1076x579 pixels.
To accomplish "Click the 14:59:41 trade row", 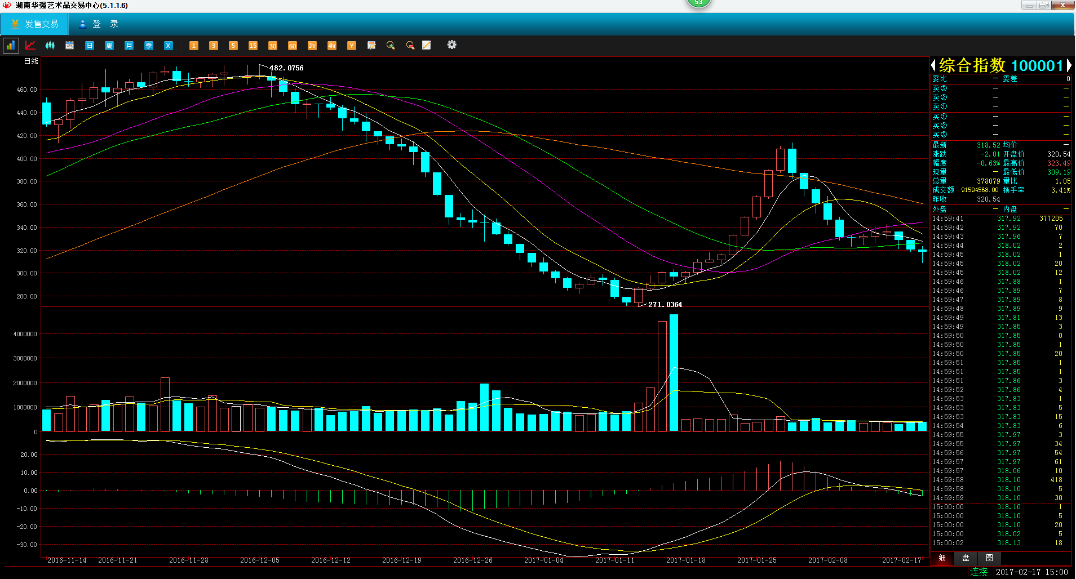I will (1000, 219).
